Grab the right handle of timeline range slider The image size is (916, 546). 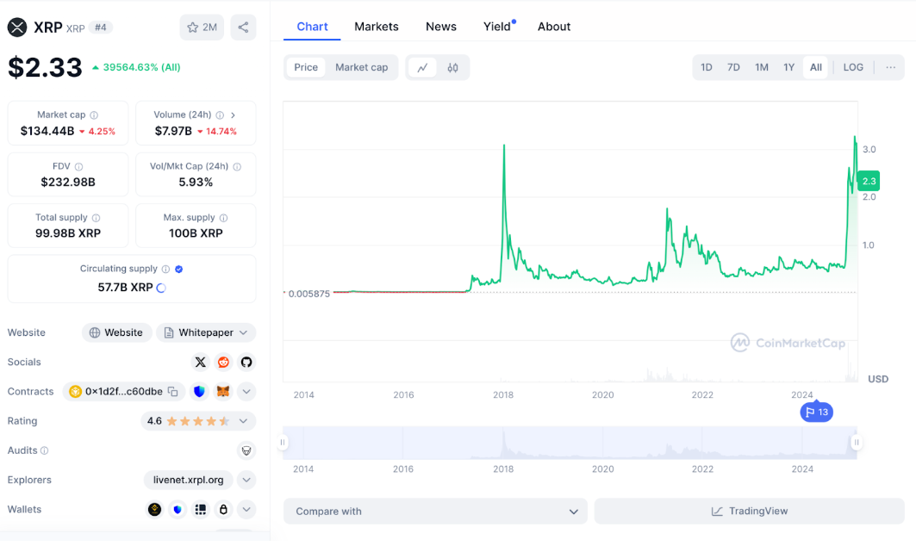coord(857,443)
